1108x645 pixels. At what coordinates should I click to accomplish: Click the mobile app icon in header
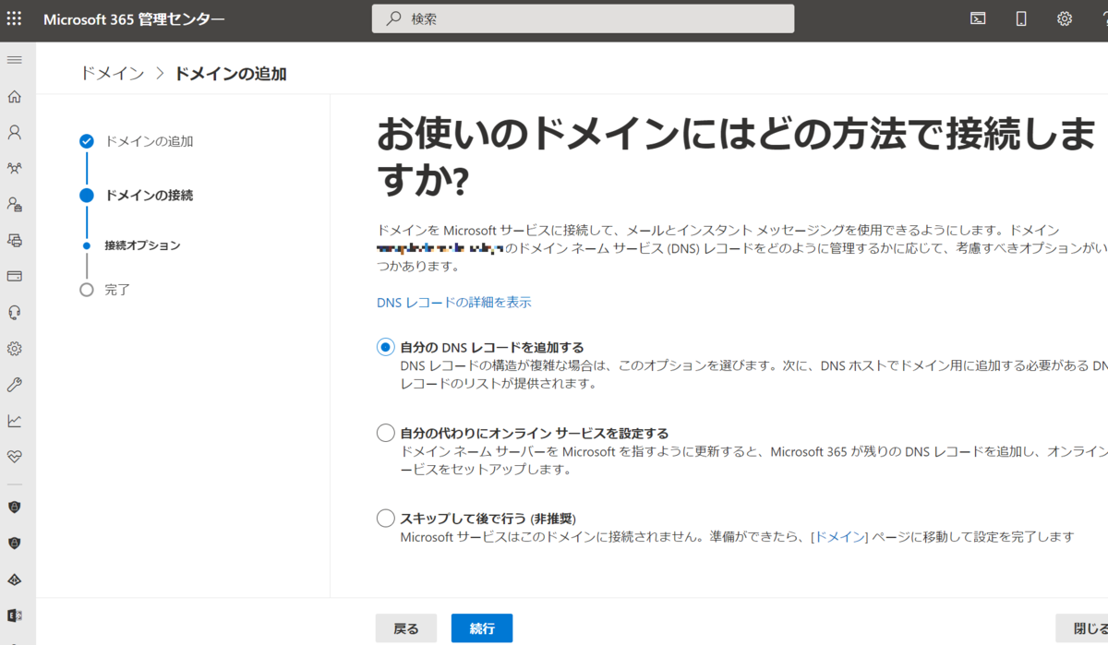tap(1021, 18)
